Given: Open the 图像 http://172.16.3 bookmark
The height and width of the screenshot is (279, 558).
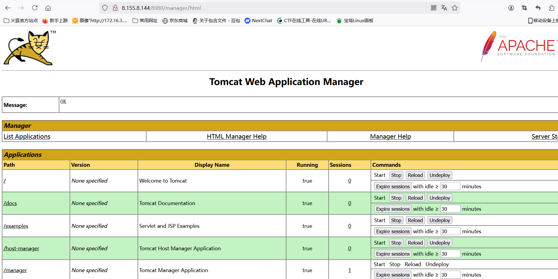Looking at the screenshot, I should [x=100, y=21].
